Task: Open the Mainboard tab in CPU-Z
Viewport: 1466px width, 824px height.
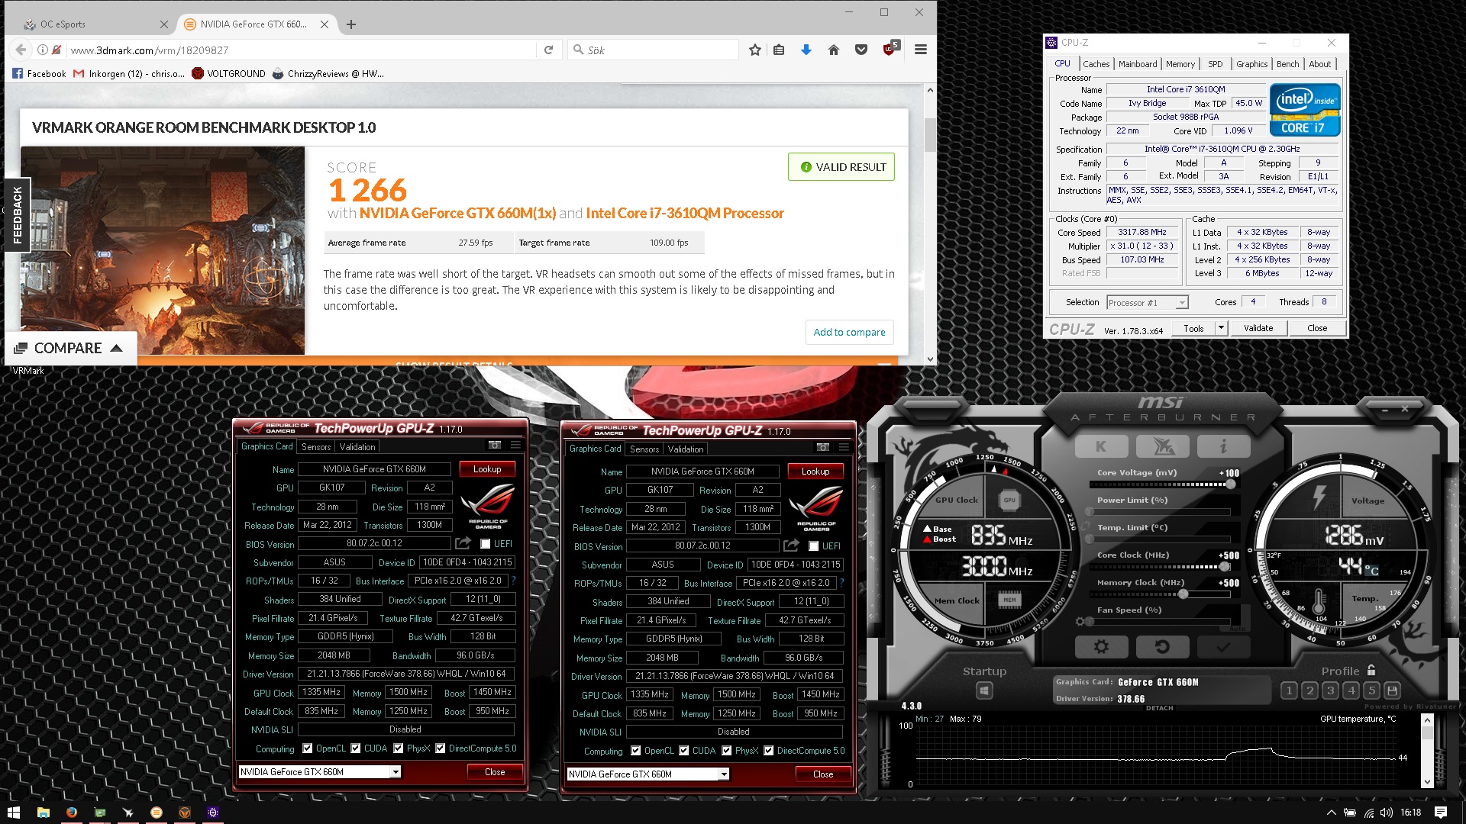Action: click(x=1138, y=64)
